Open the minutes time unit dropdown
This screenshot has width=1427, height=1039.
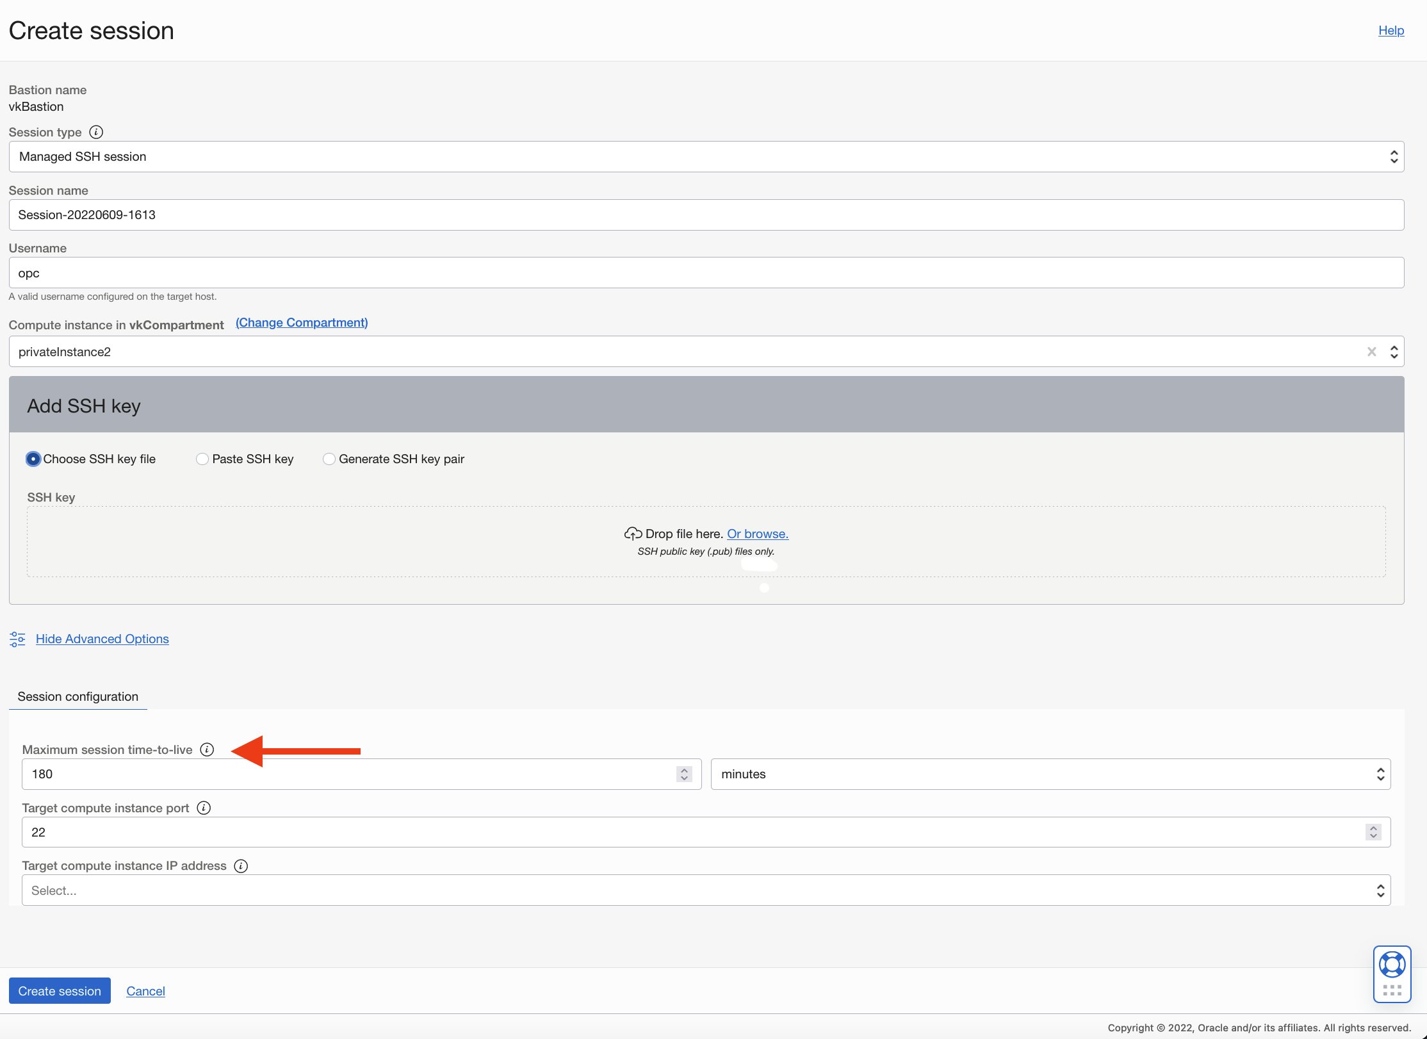[x=1050, y=774]
